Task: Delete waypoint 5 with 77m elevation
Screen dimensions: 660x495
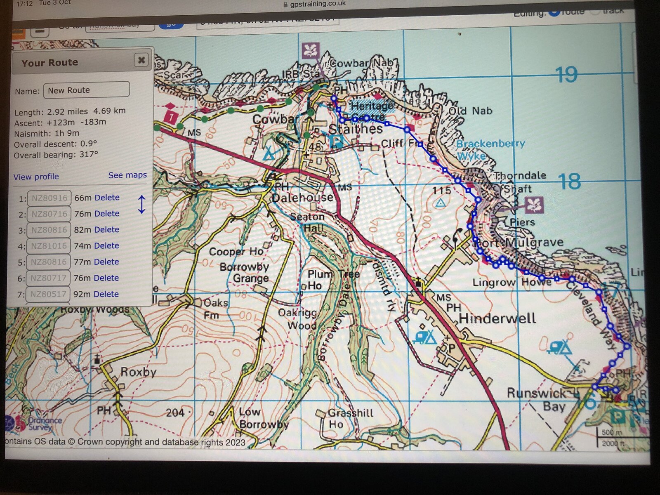Action: 106,262
